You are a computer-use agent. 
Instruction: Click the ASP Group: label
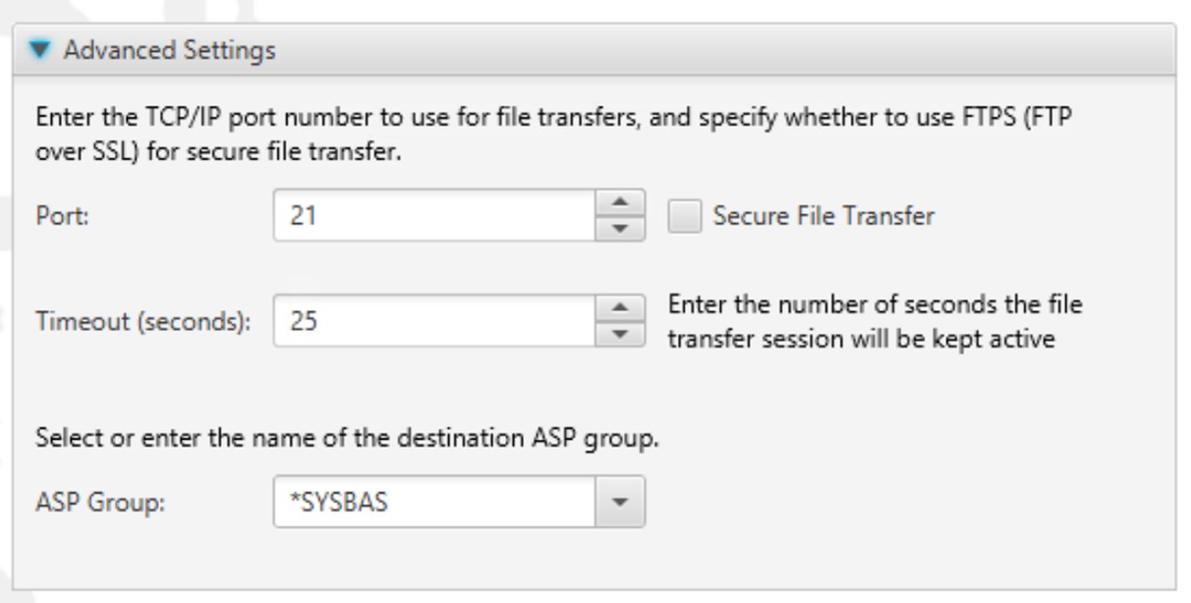pyautogui.click(x=100, y=502)
